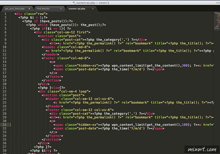Click the number 100 in wpn_content_limit

(x=185, y=125)
